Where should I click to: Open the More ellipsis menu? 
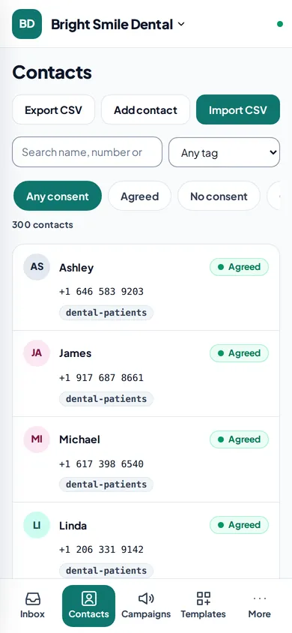[259, 598]
